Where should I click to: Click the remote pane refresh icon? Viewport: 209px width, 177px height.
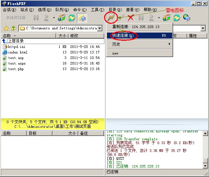tap(177, 18)
